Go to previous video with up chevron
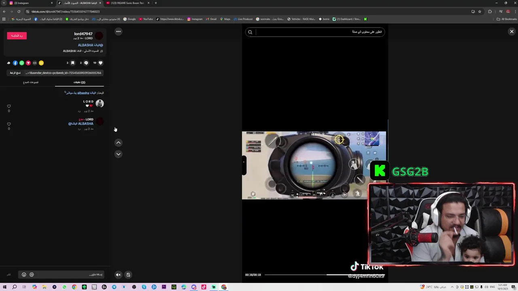518x291 pixels. [x=118, y=142]
